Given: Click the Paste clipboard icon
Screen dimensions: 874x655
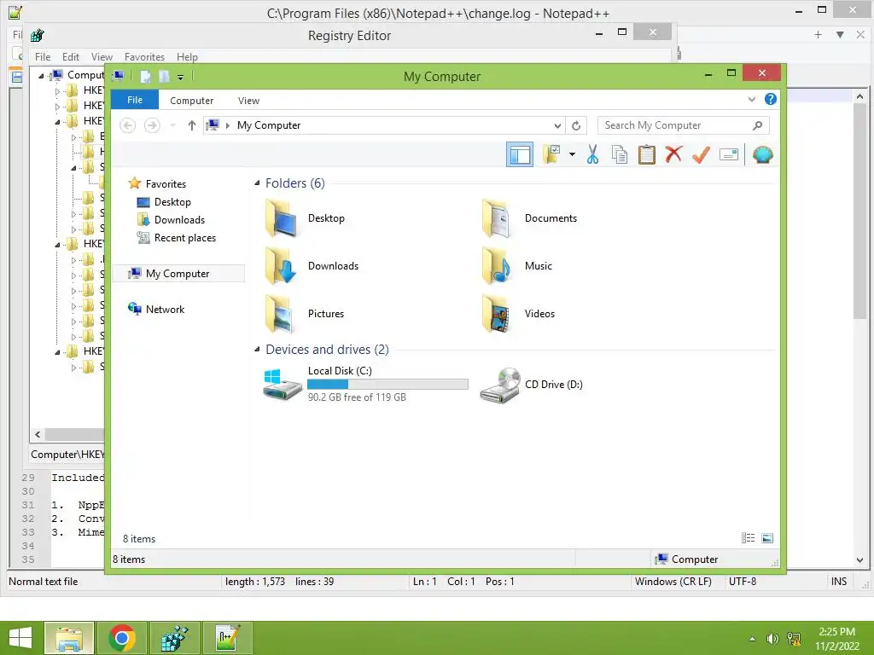Looking at the screenshot, I should coord(647,154).
